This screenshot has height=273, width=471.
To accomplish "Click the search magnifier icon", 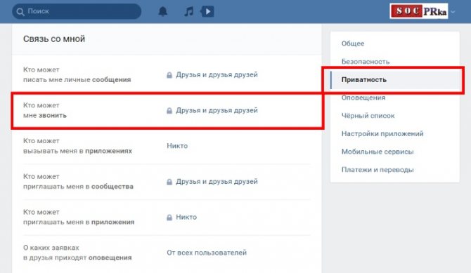I will tap(20, 12).
